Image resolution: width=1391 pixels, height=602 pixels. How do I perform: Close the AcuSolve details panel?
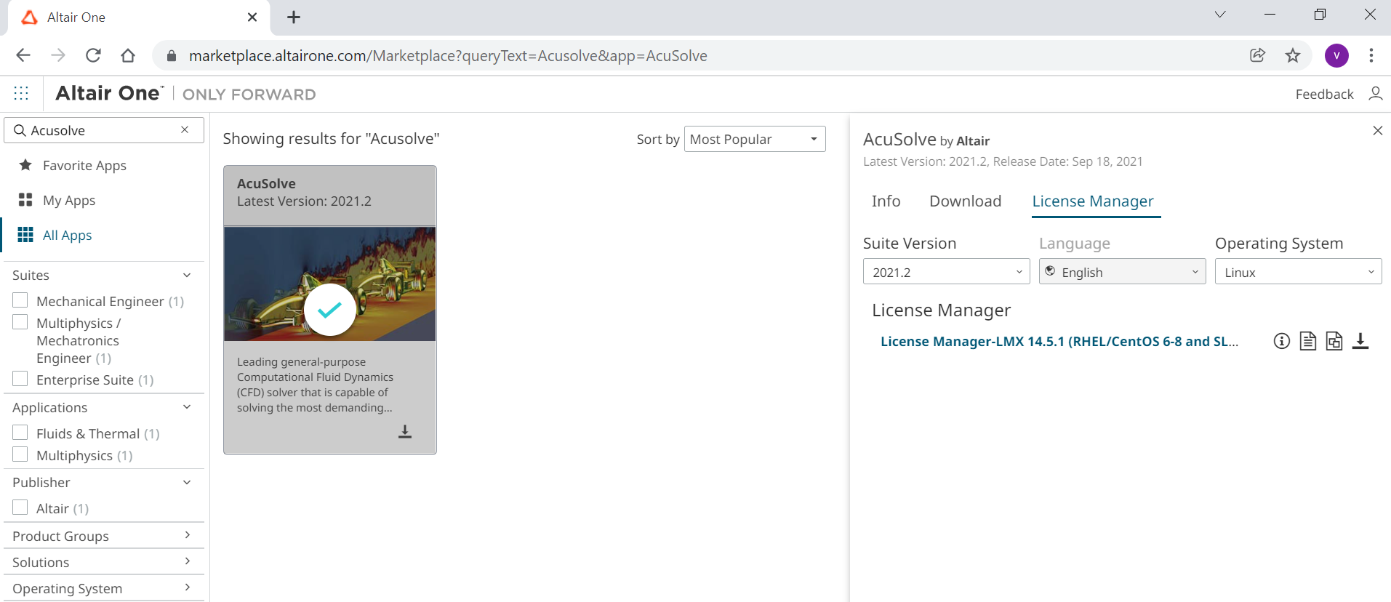(x=1377, y=131)
